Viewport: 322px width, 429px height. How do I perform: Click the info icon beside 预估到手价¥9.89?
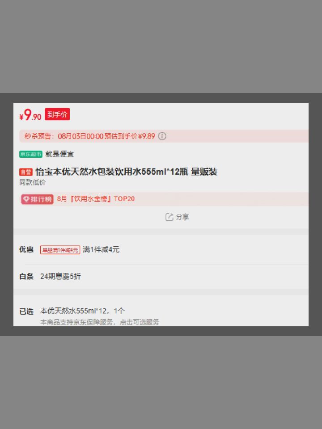tap(162, 136)
